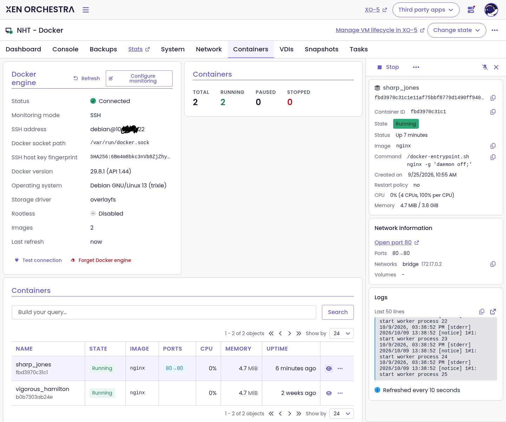This screenshot has width=506, height=422.
Task: Expand the Third party apps dropdown
Action: 426,10
